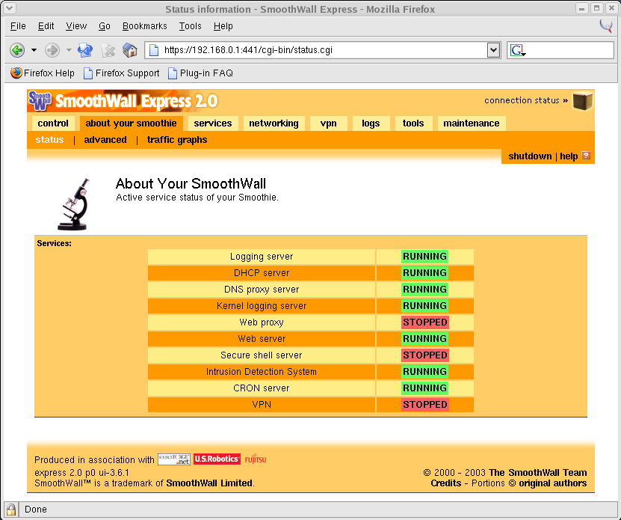Click the Stop loading icon

coord(108,50)
